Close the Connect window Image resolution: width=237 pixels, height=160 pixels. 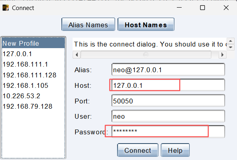[226, 8]
